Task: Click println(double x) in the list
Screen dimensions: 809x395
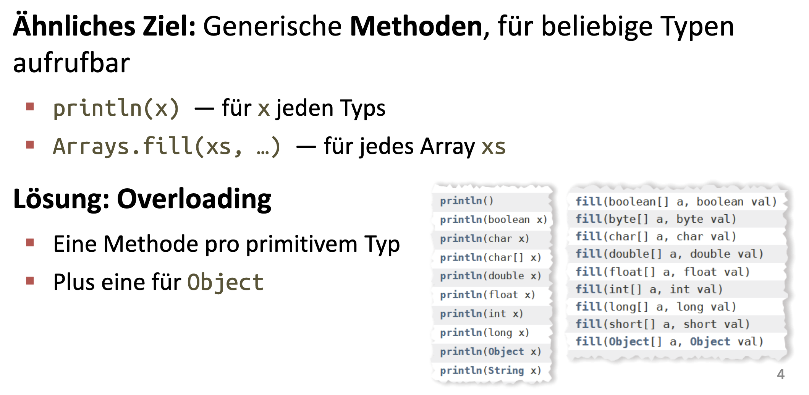Action: click(x=490, y=276)
